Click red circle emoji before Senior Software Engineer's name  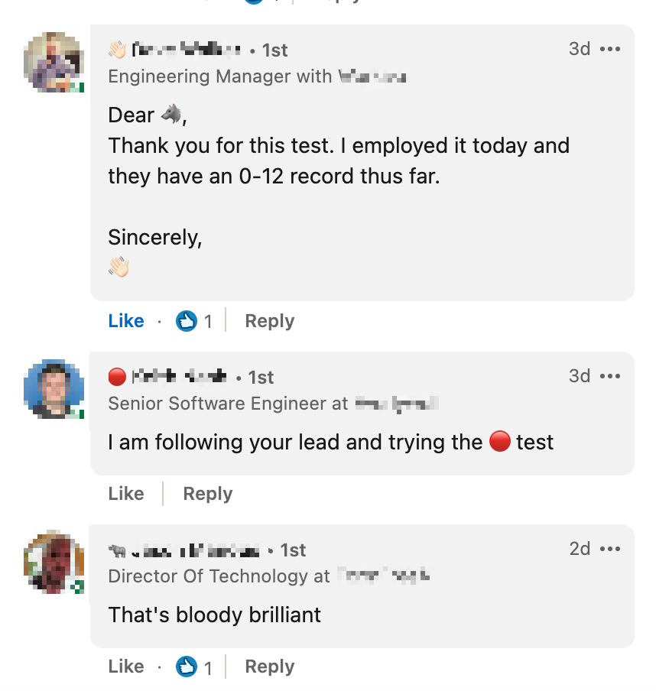[x=117, y=377]
